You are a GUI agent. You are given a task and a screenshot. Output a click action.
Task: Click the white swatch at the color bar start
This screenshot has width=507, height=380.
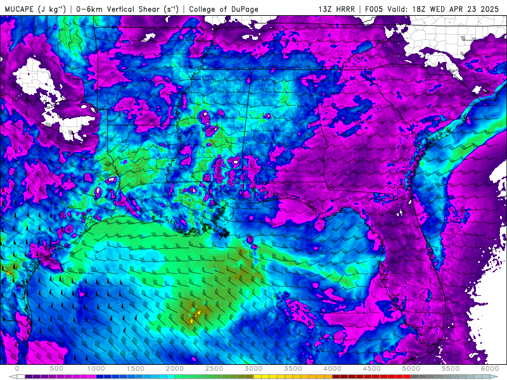tap(21, 376)
